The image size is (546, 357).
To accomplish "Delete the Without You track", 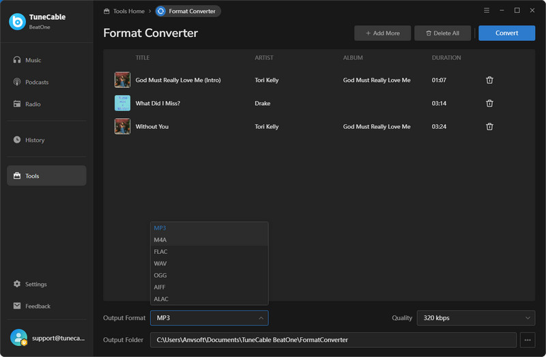I will (489, 127).
